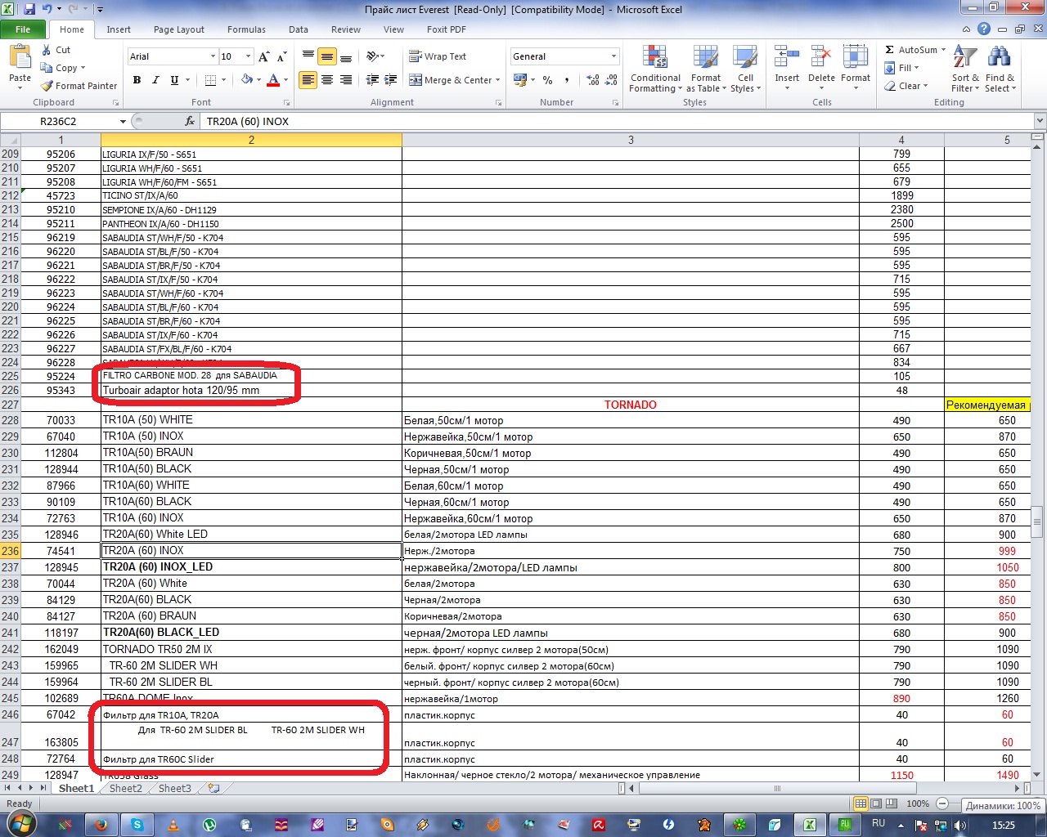Click the Insert cells icon
The height and width of the screenshot is (837, 1047).
tap(787, 57)
